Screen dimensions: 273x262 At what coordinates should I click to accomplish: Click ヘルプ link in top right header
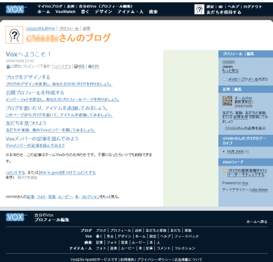click(233, 7)
